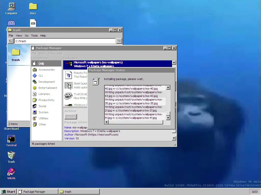Screen dimensions: 261x195
Task: Click the go arrow beside address bar
Action: [x=119, y=41]
